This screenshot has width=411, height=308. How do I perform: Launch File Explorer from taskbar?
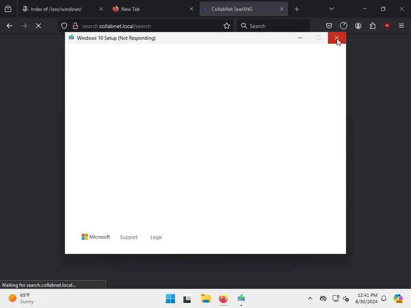pyautogui.click(x=206, y=298)
